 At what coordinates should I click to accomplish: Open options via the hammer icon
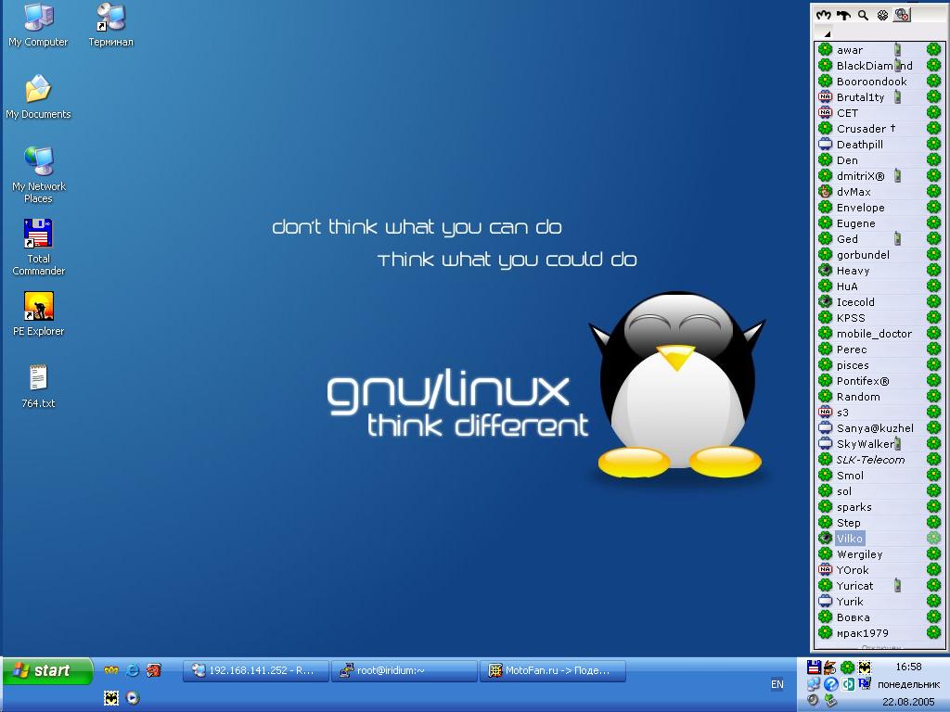(x=843, y=15)
